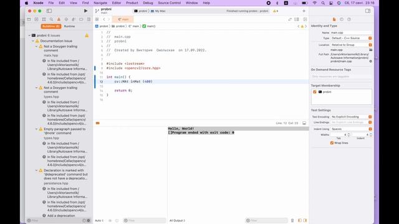This screenshot has width=399, height=224.
Task: Collapse the probni 6 issues group
Action: tap(29, 35)
